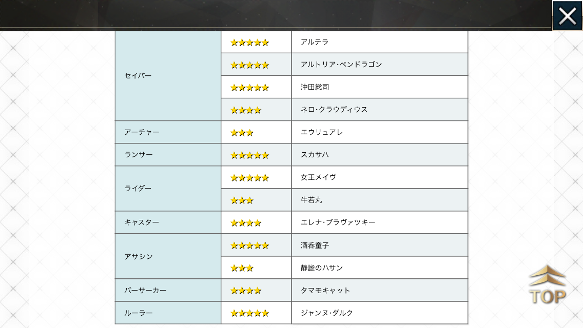Click the 酒呑童子 servant name
The image size is (583, 328).
point(315,245)
